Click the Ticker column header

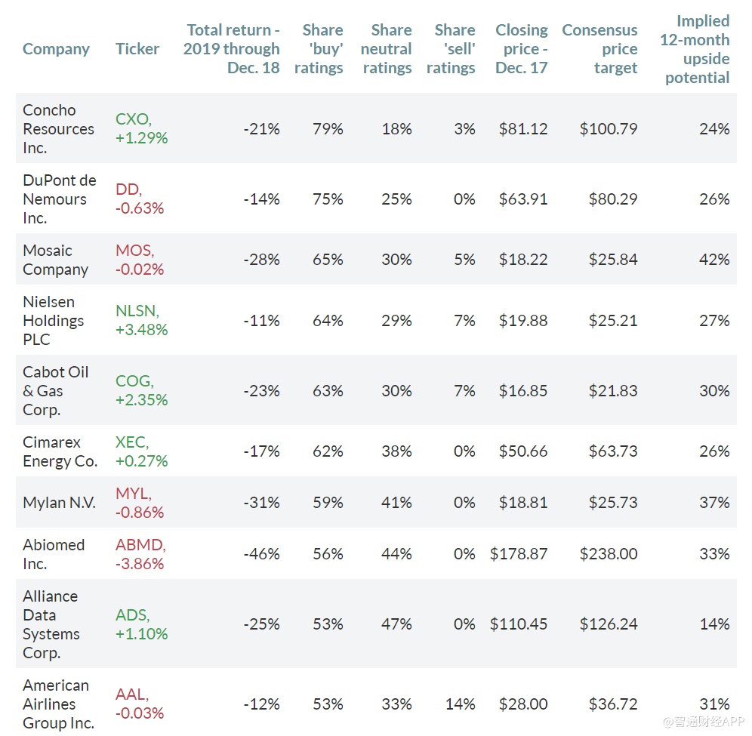point(137,49)
